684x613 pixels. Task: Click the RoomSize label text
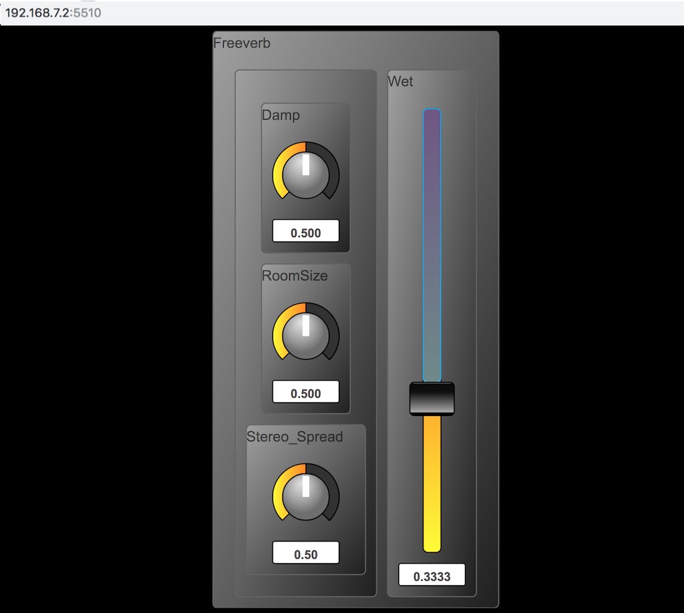click(295, 276)
